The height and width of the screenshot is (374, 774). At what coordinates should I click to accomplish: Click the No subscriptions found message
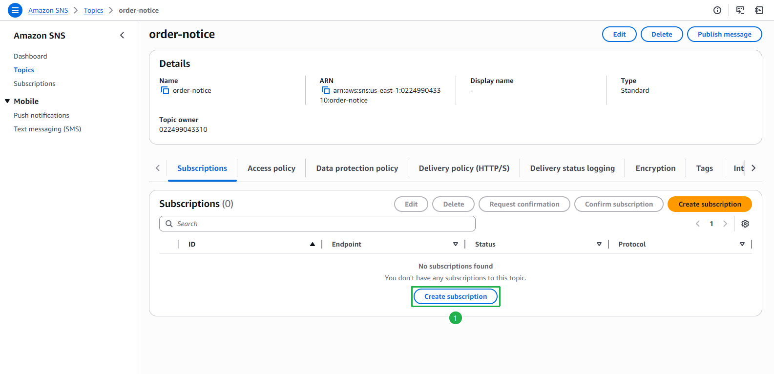click(456, 266)
